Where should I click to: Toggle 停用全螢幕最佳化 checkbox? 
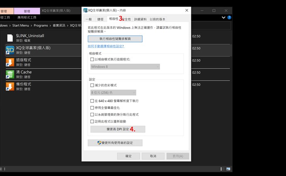(x=92, y=108)
